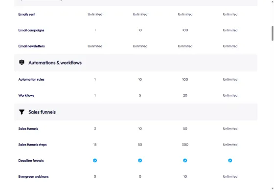Screen dimensions: 274x190
Task: Click the Automation rules row label
Action: coord(31,80)
